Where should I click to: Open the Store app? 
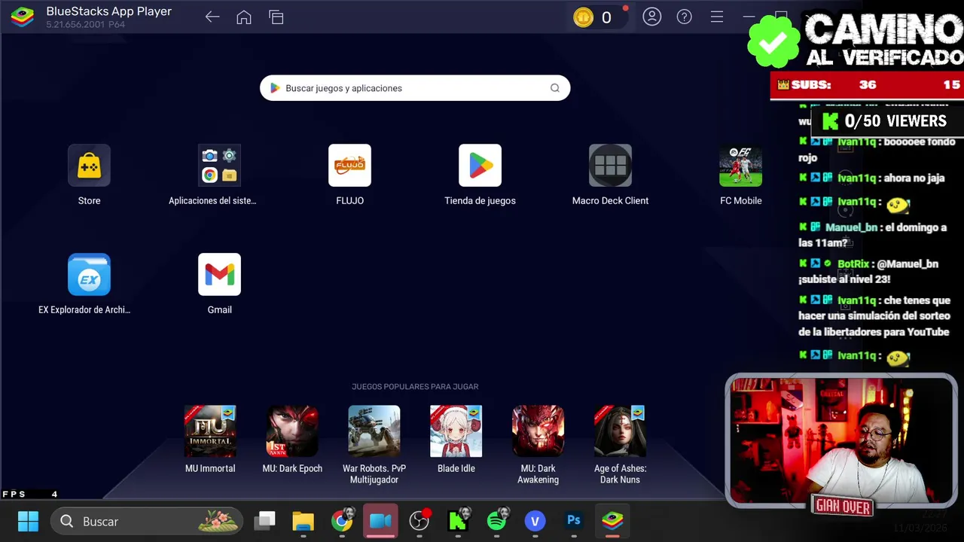point(89,166)
